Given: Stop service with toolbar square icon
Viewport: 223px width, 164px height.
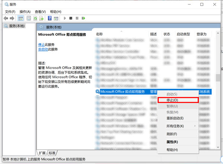Looking at the screenshot, I should click(x=71, y=18).
